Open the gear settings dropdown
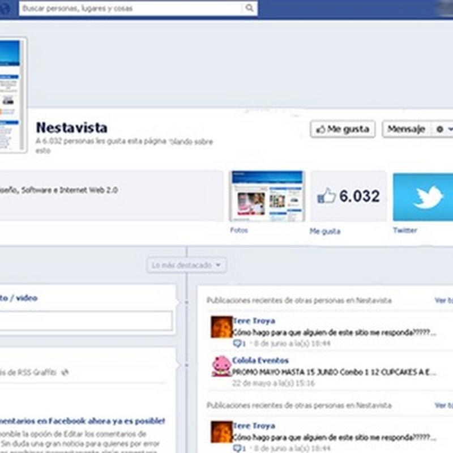Image resolution: width=453 pixels, height=453 pixels. pyautogui.click(x=443, y=129)
